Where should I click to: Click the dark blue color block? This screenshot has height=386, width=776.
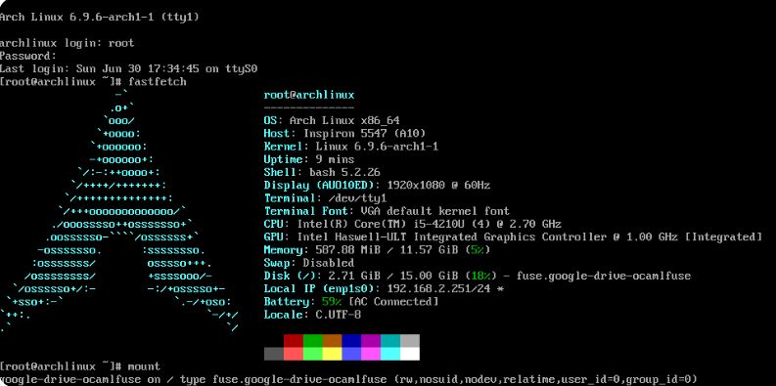coord(351,340)
